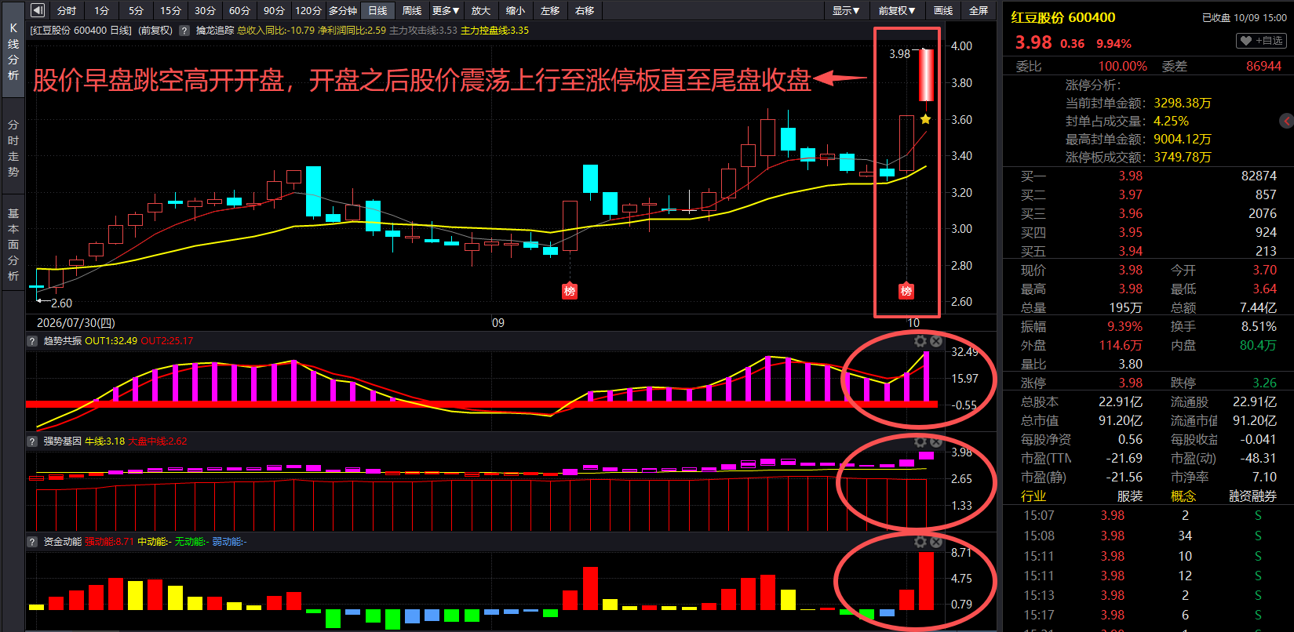
Task: Click the 放大 zoom-in button
Action: (481, 10)
